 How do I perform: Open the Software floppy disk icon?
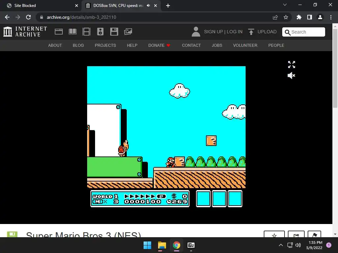[x=114, y=32]
